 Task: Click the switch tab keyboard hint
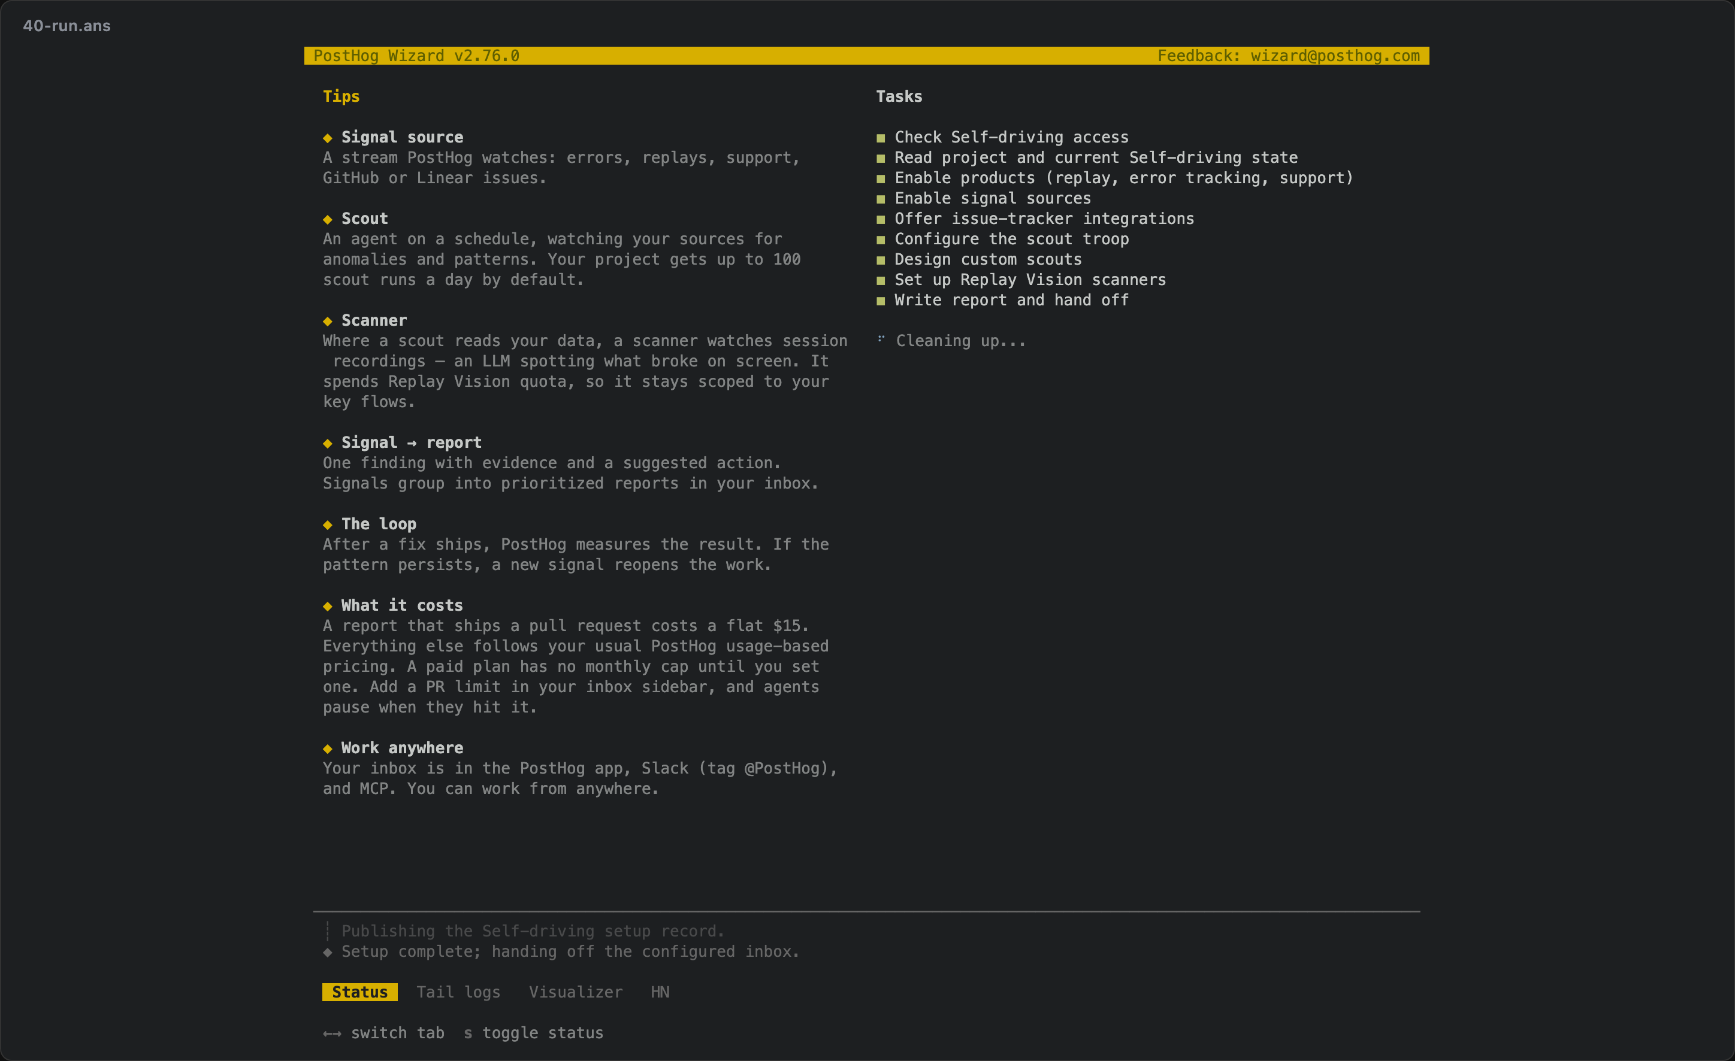(x=384, y=1033)
